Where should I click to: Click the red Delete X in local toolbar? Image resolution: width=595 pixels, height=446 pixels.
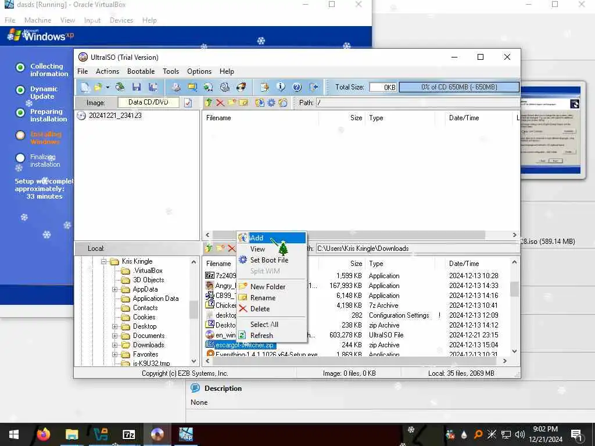(231, 249)
